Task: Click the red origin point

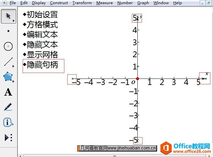Action: (x=137, y=78)
